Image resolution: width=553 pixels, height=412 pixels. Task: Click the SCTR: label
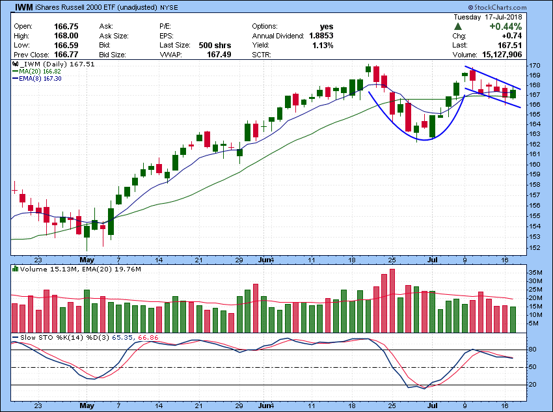pos(262,55)
